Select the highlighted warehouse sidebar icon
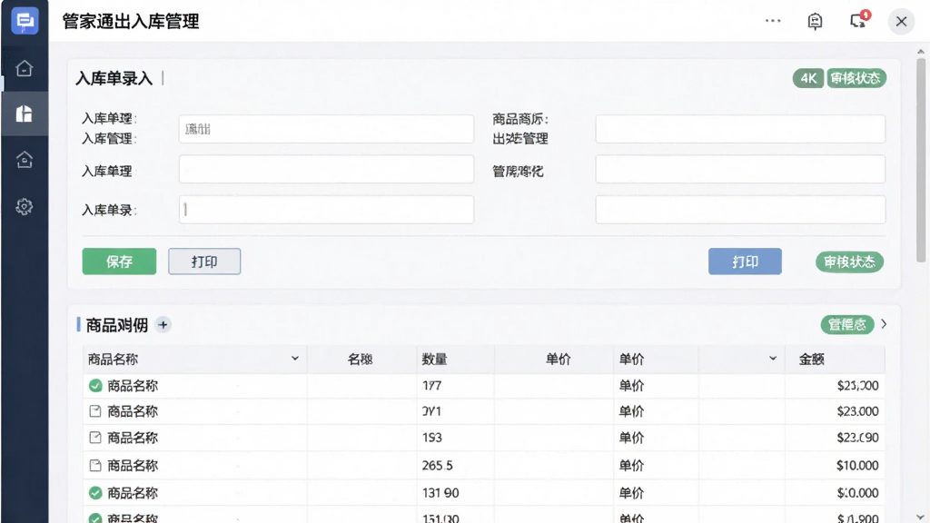The height and width of the screenshot is (523, 930). 25,113
